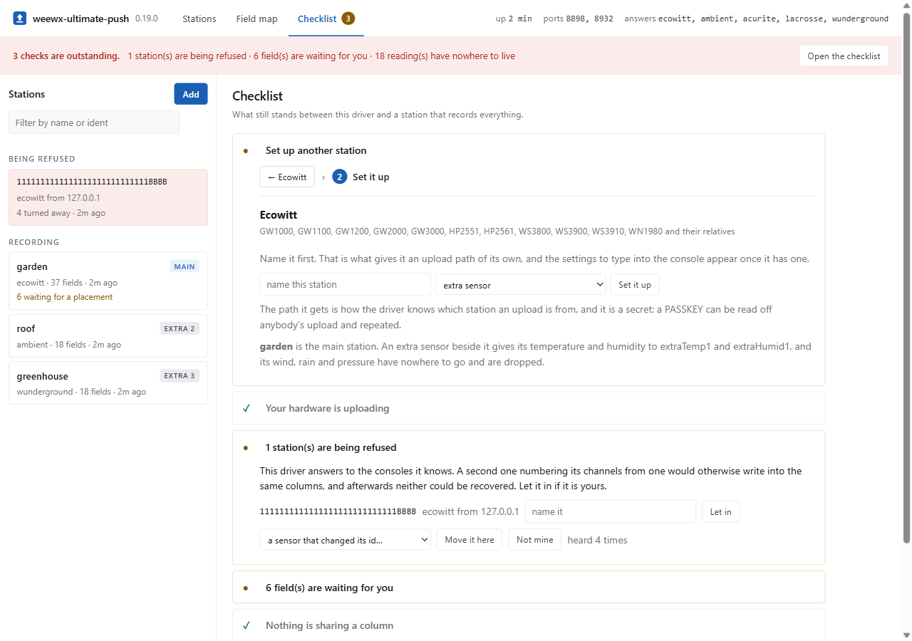Open the Stations tab
The image size is (912, 641).
199,19
